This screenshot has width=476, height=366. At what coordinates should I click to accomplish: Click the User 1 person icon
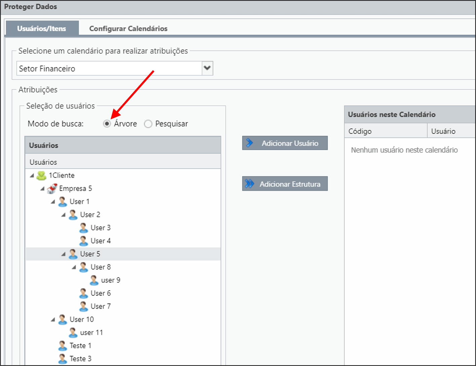63,202
